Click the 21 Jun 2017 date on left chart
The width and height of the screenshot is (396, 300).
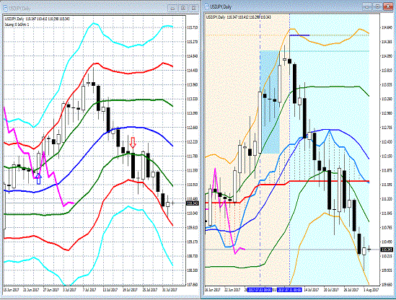coord(31,290)
